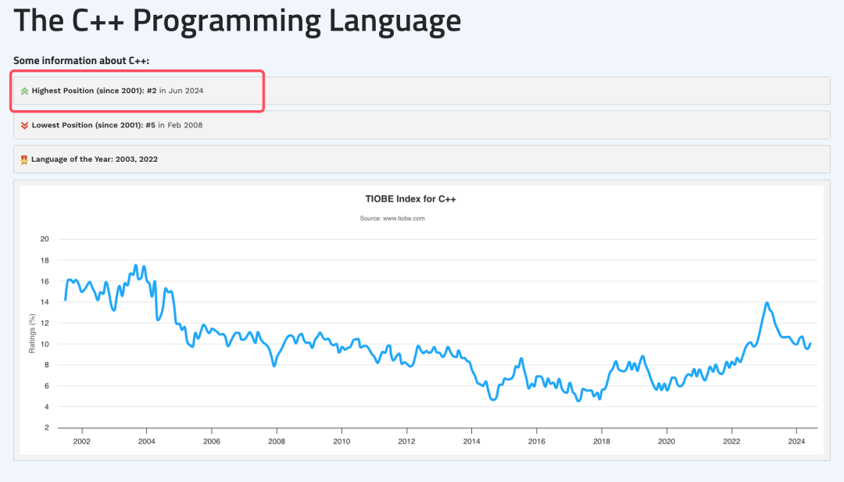Viewport: 844px width, 482px height.
Task: Select 'Some information about C++:' subheading
Action: [x=81, y=60]
